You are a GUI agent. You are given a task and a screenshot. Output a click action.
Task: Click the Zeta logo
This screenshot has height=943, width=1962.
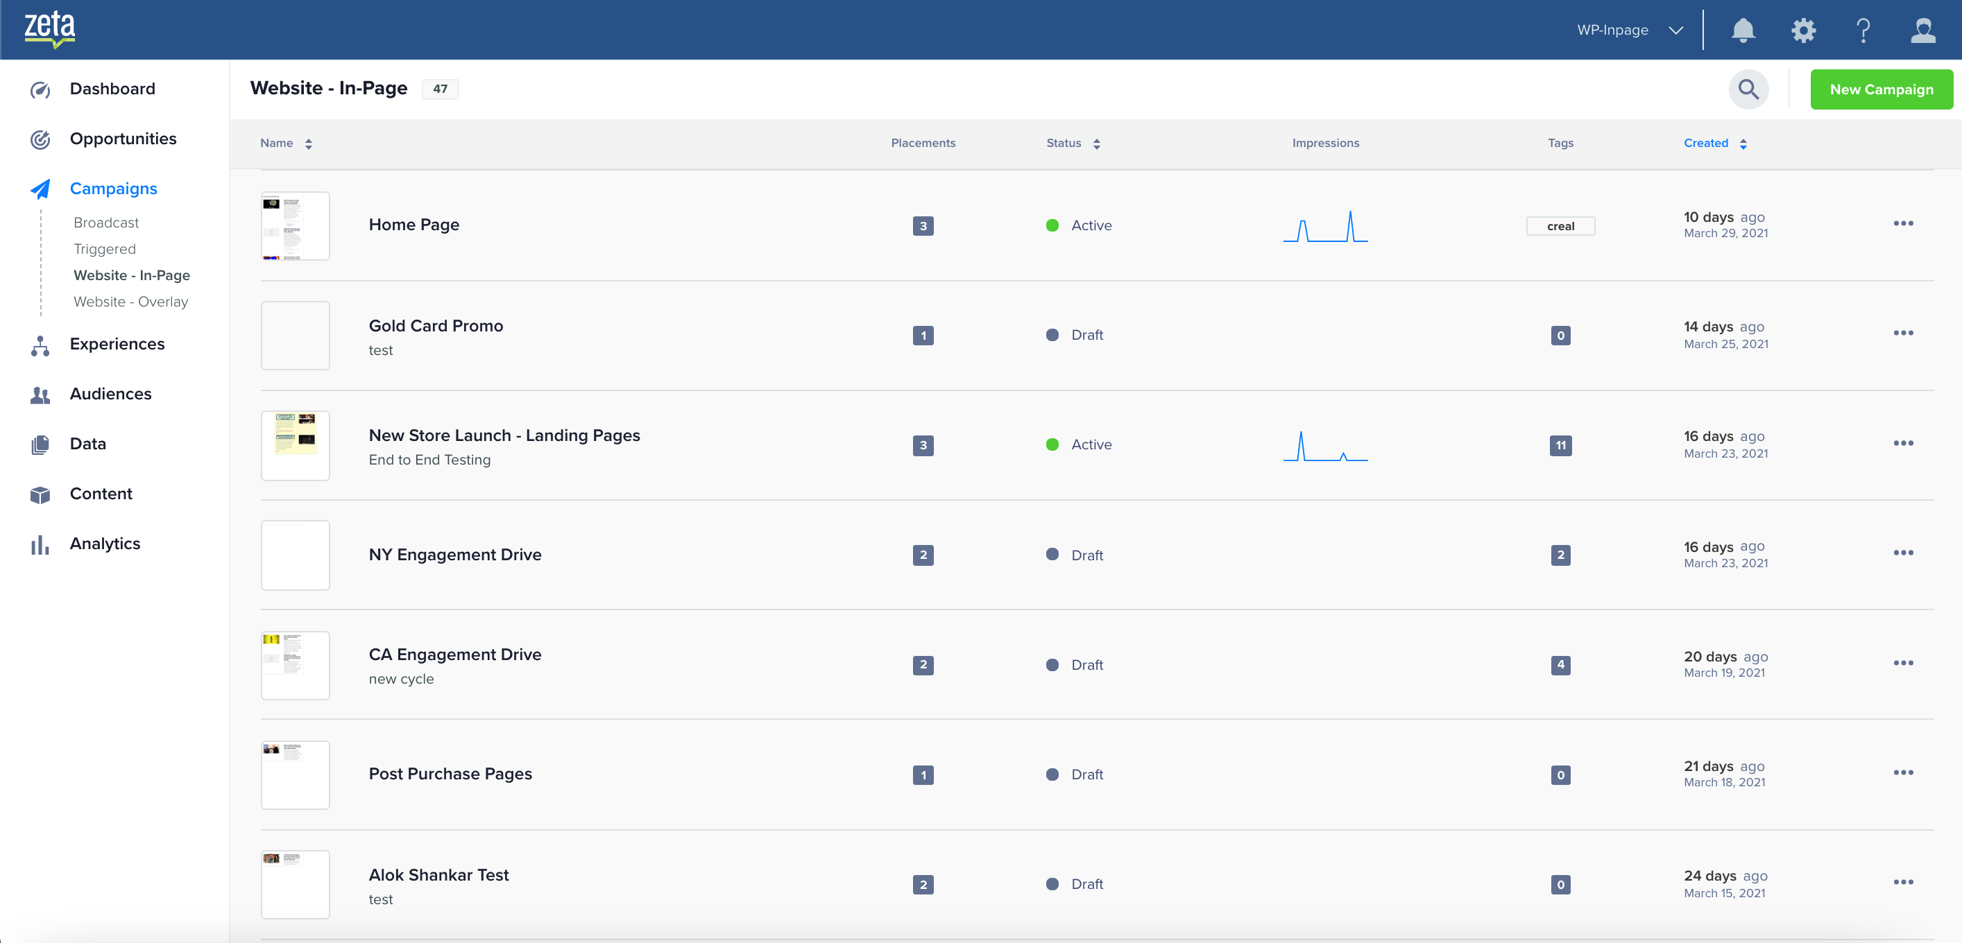[49, 29]
